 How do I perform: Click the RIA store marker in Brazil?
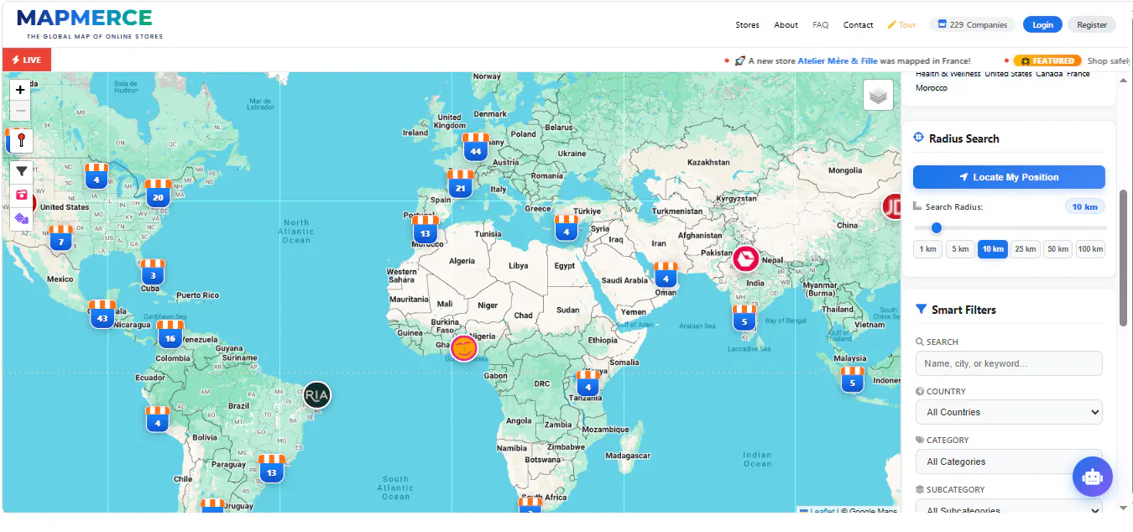tap(316, 394)
